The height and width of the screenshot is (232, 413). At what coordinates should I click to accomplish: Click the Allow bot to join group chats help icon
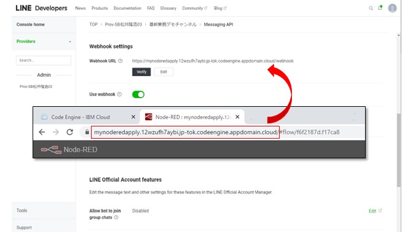(116, 217)
